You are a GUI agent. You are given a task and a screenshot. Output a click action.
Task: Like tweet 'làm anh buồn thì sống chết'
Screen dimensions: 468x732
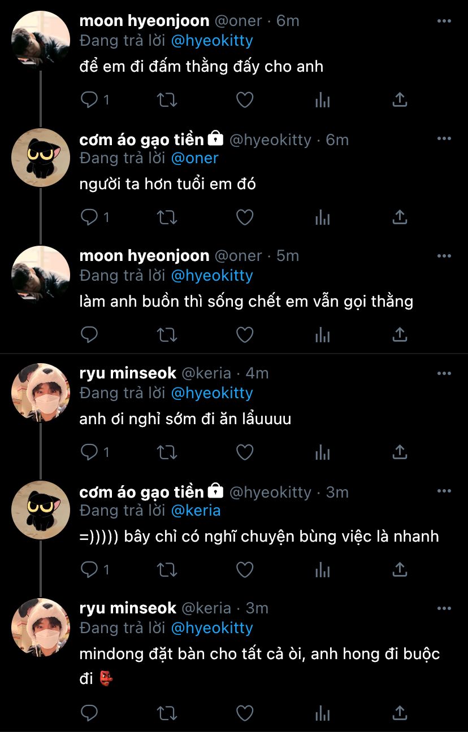click(244, 335)
